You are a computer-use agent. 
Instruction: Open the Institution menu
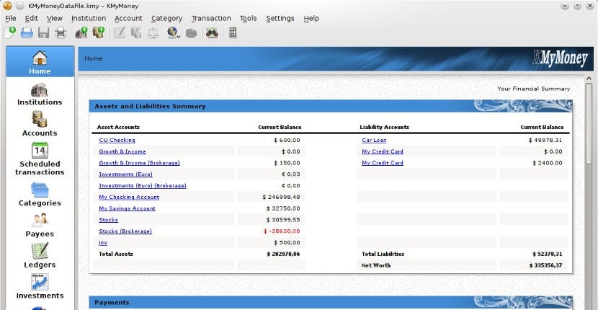pyautogui.click(x=89, y=18)
